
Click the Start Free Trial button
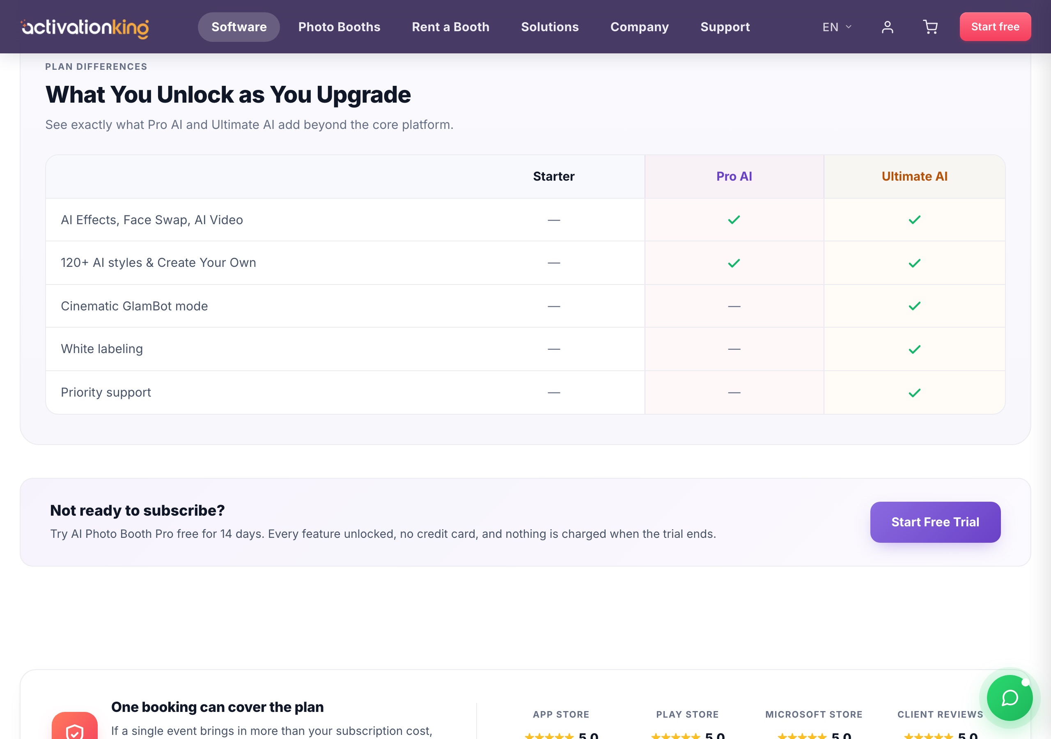click(x=935, y=522)
